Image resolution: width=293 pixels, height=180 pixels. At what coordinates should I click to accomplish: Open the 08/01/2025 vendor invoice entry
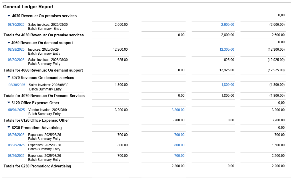pos(16,110)
